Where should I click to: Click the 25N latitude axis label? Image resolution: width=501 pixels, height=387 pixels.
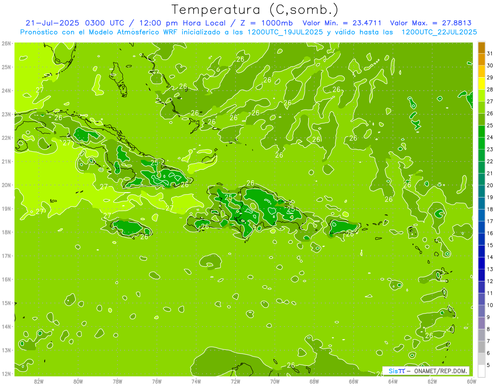pos(6,67)
